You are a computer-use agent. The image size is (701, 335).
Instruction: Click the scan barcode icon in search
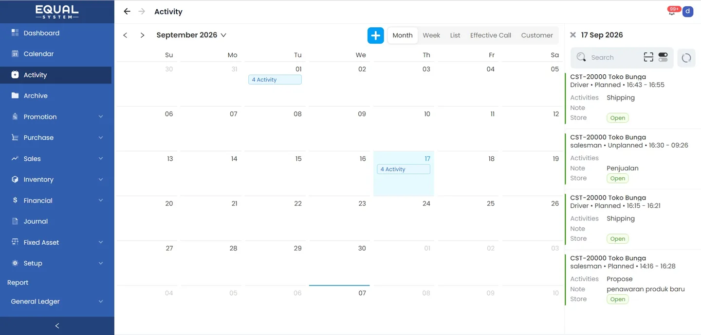[x=648, y=57]
